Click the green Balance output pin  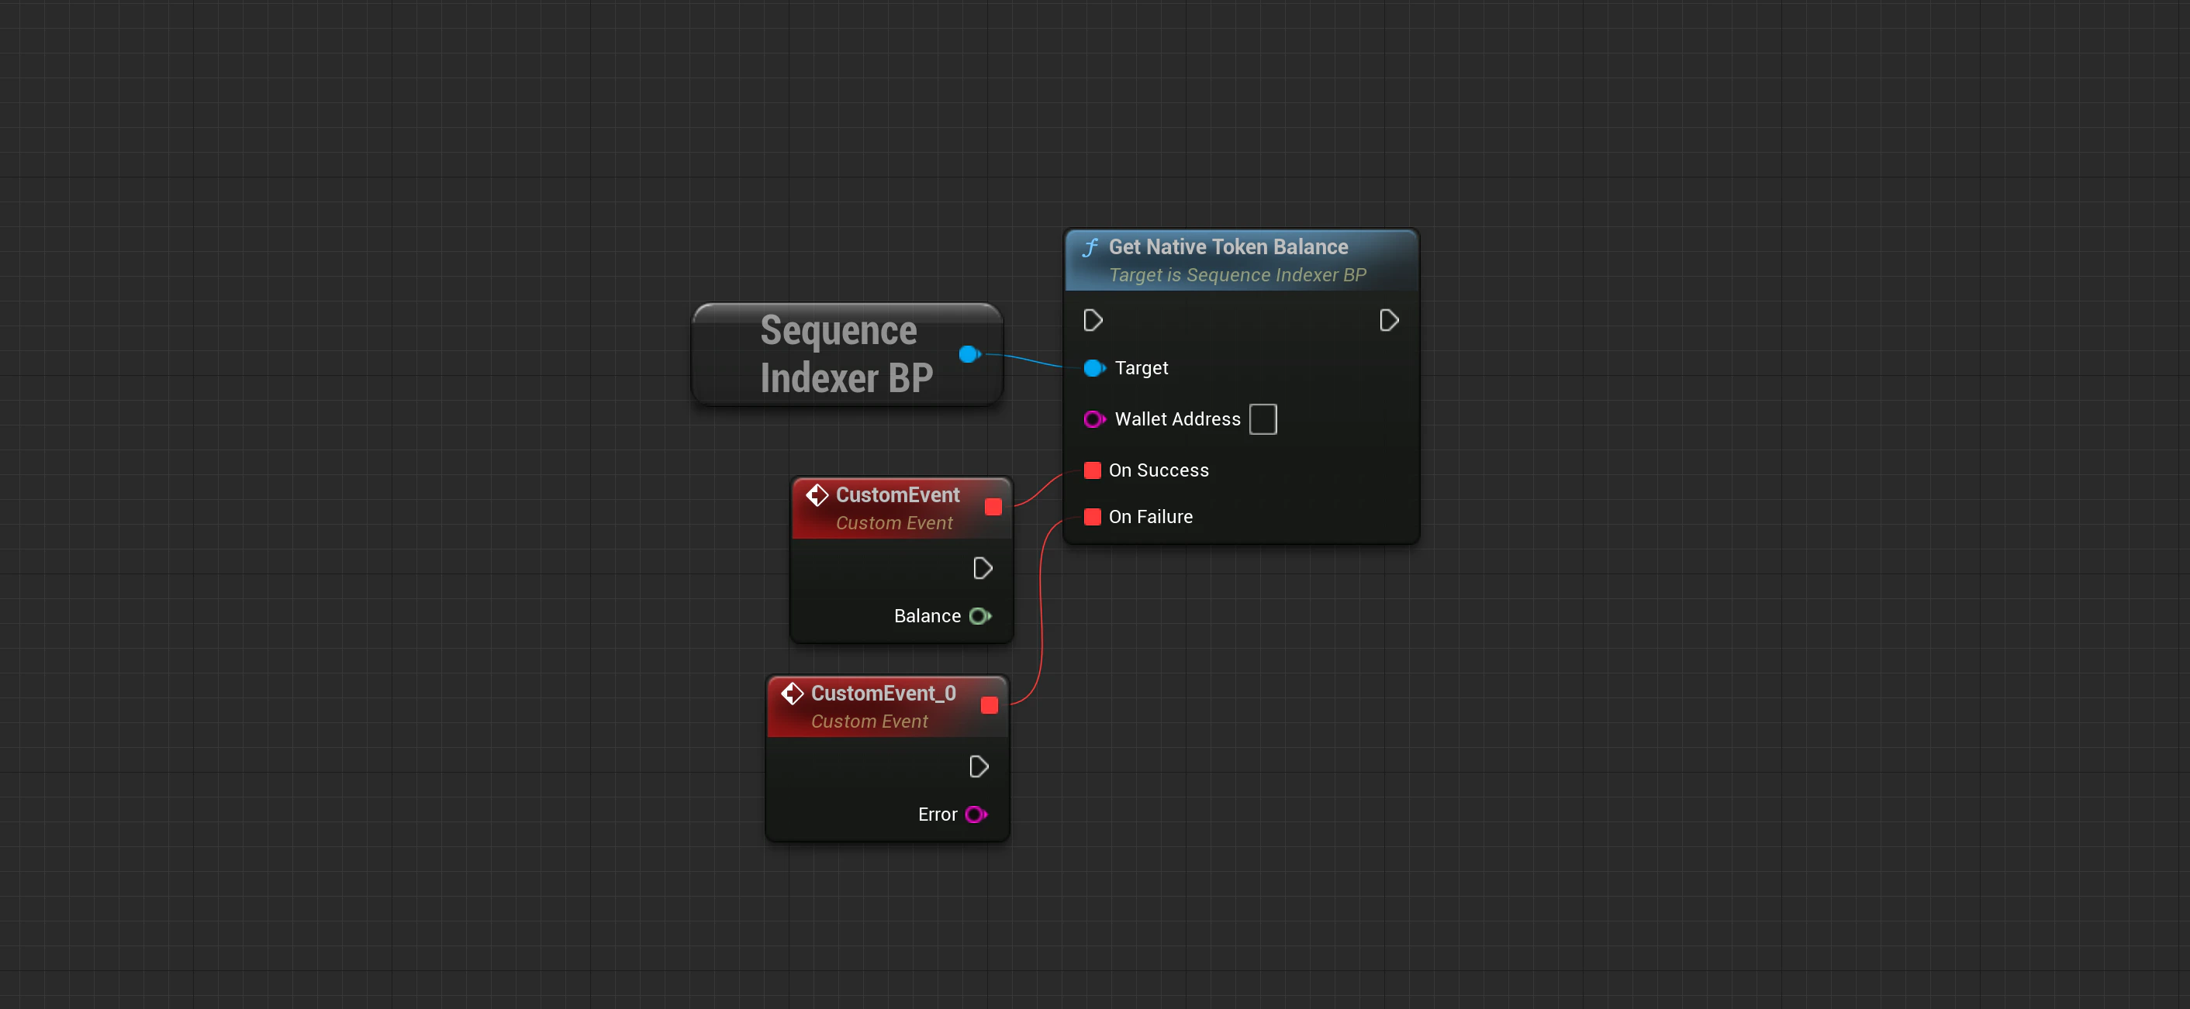pos(979,616)
